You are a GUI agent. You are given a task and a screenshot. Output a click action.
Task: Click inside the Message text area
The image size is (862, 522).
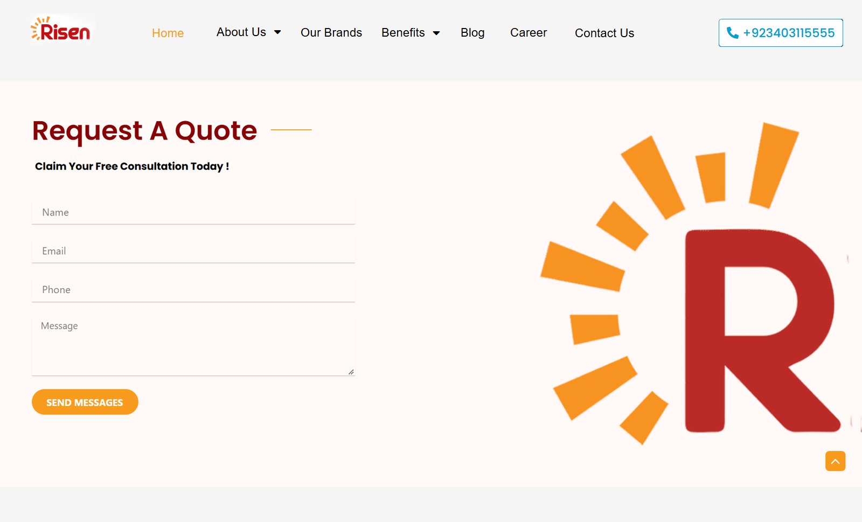193,345
